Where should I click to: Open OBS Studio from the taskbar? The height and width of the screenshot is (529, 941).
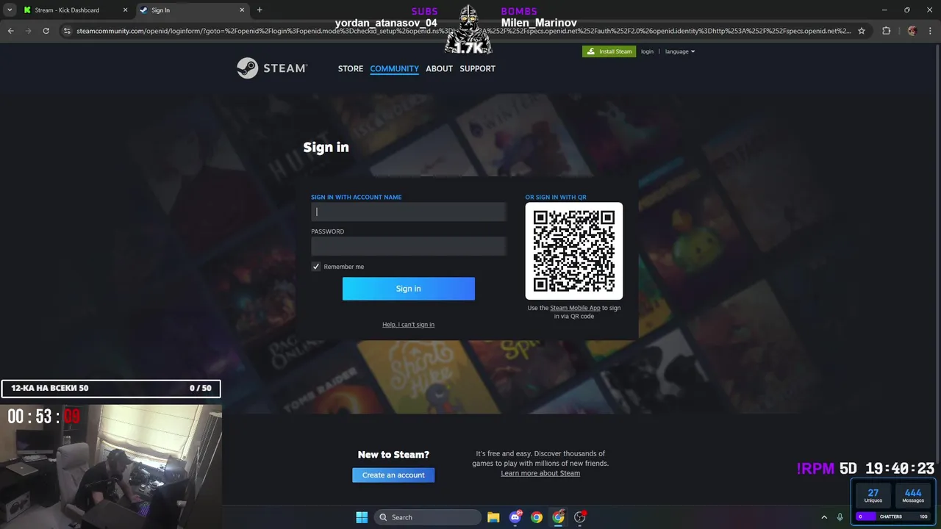pyautogui.click(x=580, y=517)
